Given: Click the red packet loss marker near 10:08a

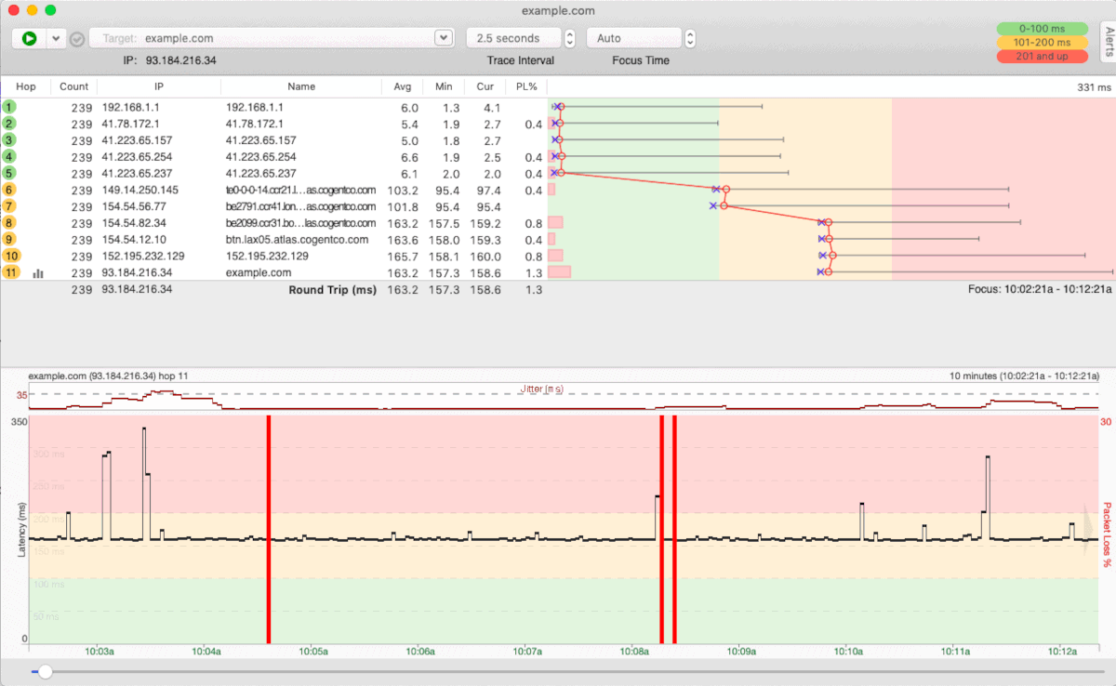Looking at the screenshot, I should pyautogui.click(x=662, y=530).
